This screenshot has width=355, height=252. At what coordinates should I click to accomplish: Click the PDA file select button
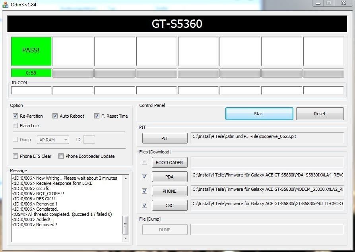pyautogui.click(x=170, y=177)
